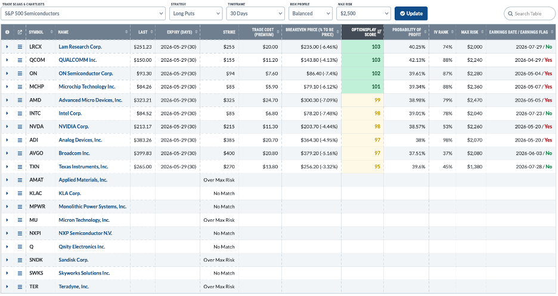Open the row menu icon for INTC
Image resolution: width=558 pixels, height=296 pixels.
point(20,113)
